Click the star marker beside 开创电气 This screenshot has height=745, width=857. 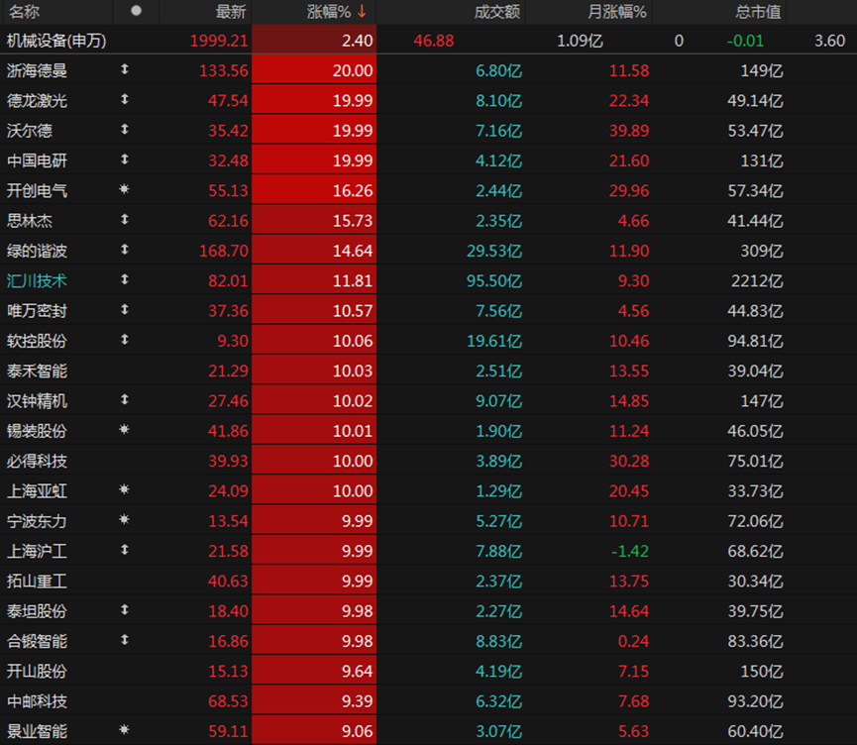(x=125, y=189)
